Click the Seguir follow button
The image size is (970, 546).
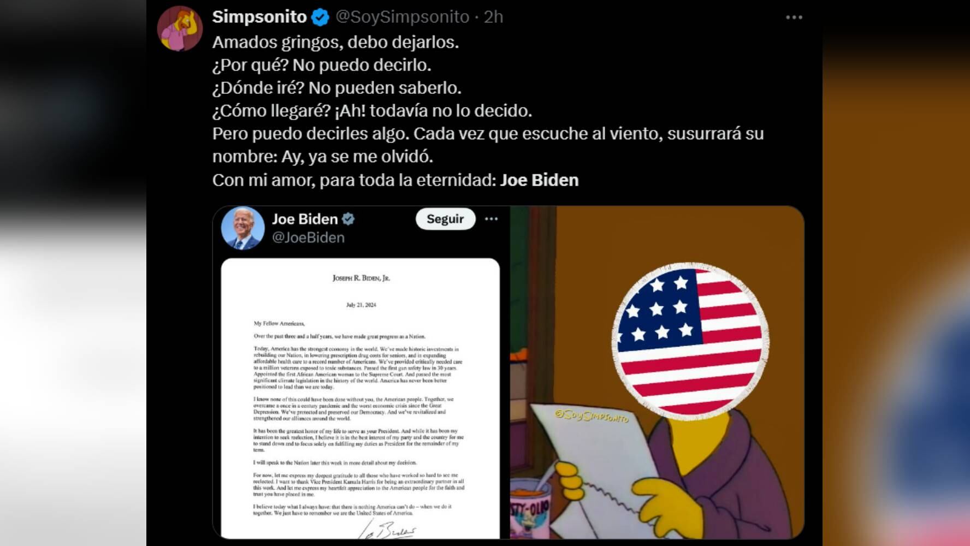tap(445, 219)
